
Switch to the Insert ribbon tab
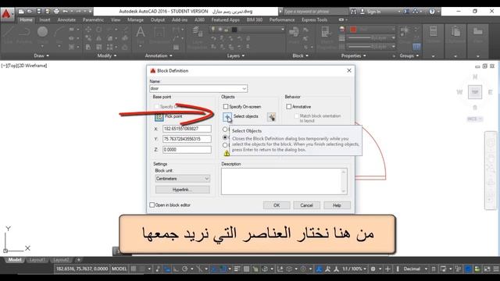(x=45, y=20)
